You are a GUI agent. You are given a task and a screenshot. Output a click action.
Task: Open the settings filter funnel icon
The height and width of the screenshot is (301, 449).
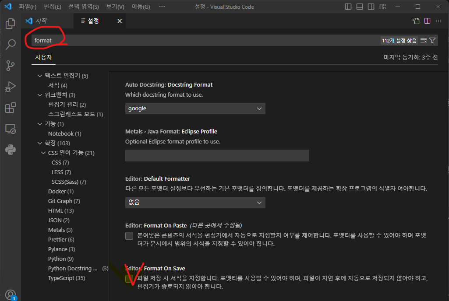click(x=432, y=40)
